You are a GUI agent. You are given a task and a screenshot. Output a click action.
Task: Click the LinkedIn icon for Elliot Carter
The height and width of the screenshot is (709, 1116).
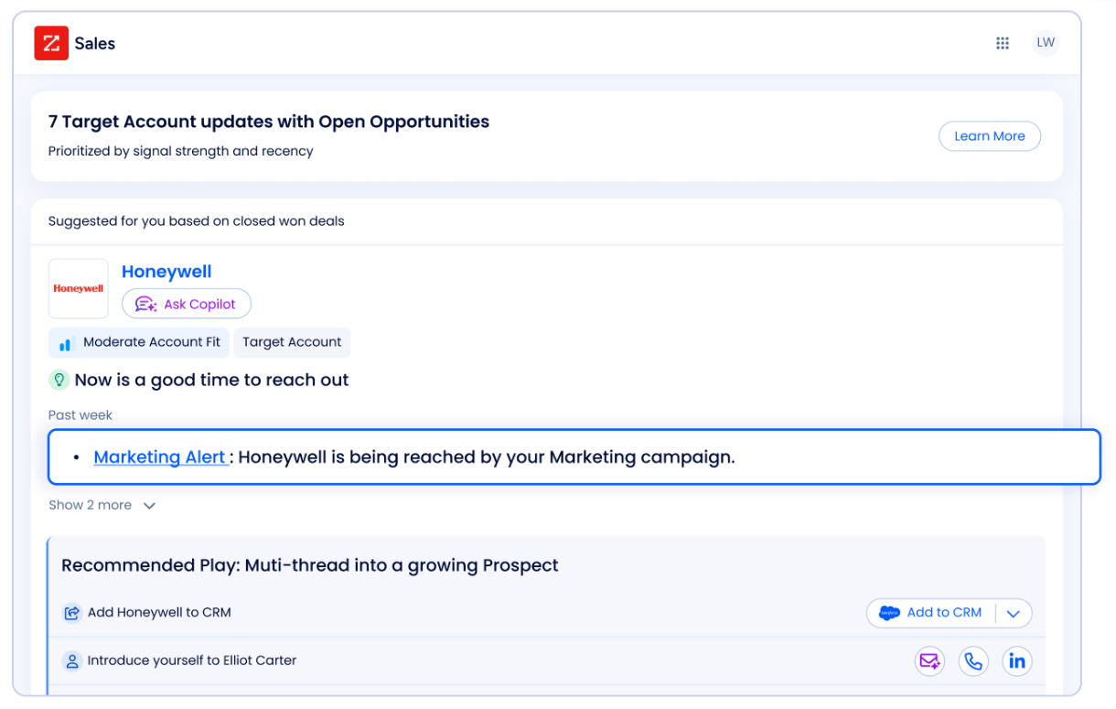click(1016, 661)
